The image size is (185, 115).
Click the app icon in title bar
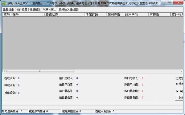point(4,3)
